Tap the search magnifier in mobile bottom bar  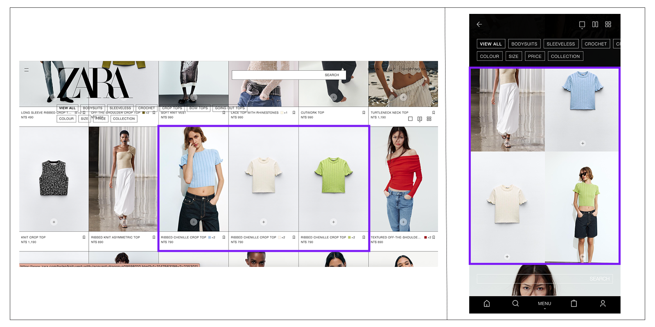515,303
